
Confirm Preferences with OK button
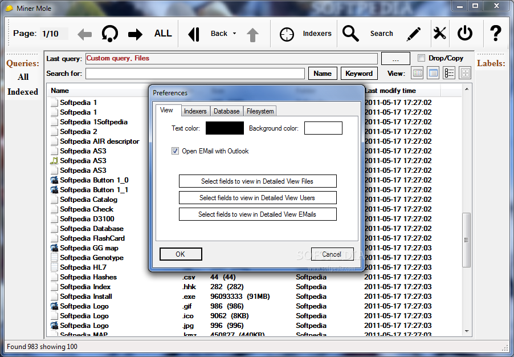tap(181, 254)
